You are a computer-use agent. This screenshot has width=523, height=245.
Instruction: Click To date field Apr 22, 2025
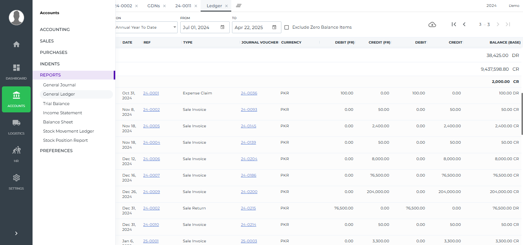[x=257, y=27]
